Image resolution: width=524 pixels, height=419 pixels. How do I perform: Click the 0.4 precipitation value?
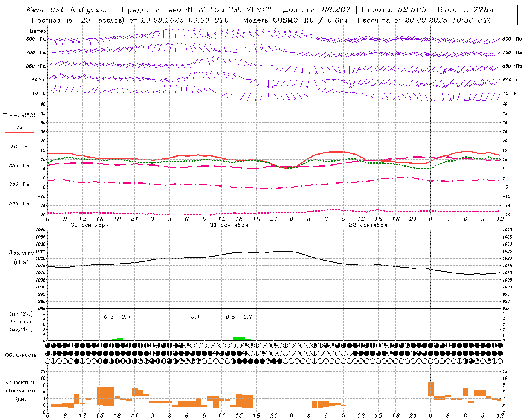(126, 317)
